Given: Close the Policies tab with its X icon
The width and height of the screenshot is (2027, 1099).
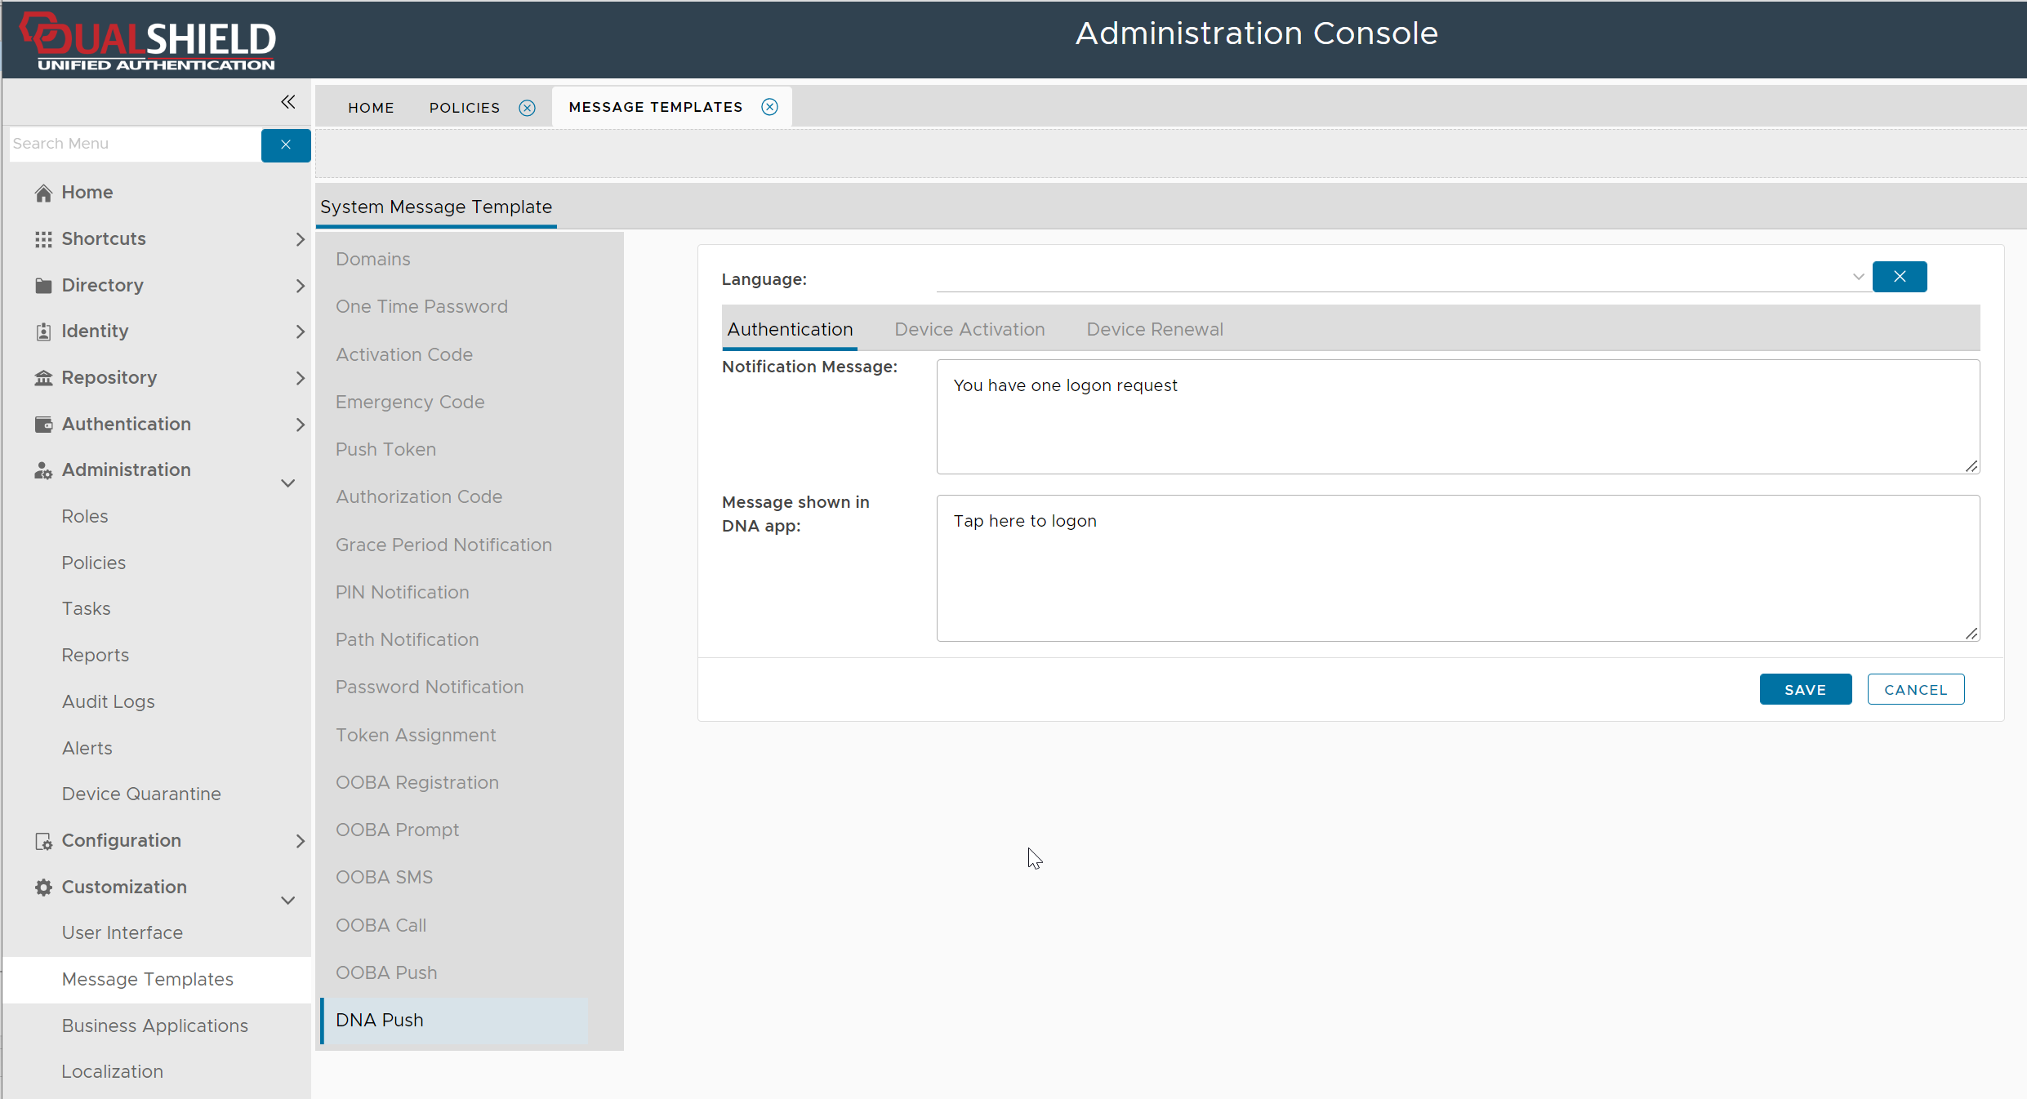Looking at the screenshot, I should click(528, 108).
